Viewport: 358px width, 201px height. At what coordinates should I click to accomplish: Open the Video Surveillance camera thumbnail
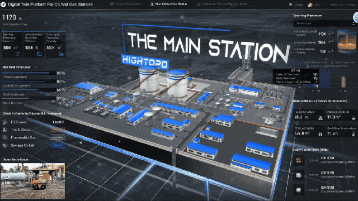[32, 181]
